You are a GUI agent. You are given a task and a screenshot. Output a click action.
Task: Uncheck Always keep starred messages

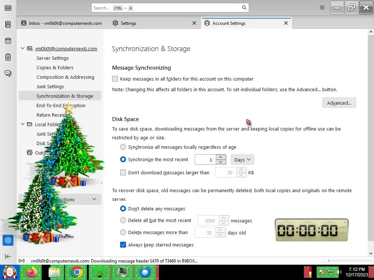pos(123,245)
